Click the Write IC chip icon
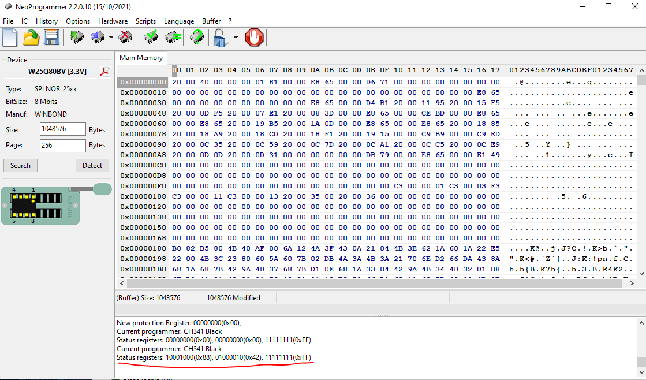The image size is (646, 380). coord(98,38)
